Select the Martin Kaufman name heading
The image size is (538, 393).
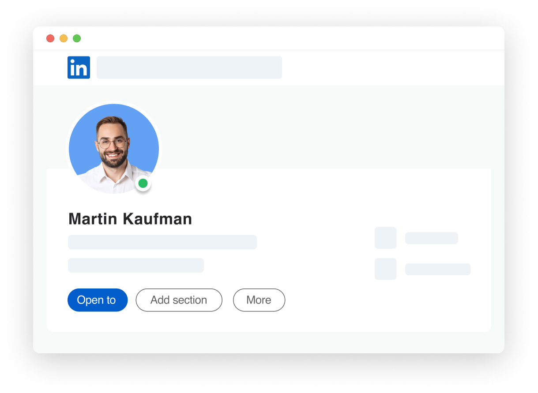pyautogui.click(x=130, y=219)
